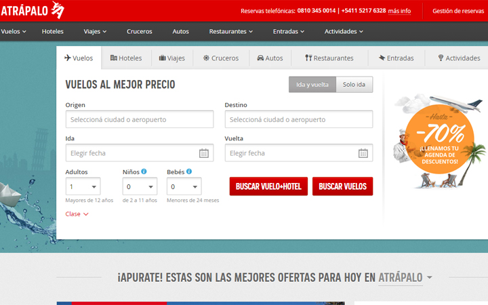The width and height of the screenshot is (488, 305).
Task: Switch to the Autos search tab
Action: pyautogui.click(x=270, y=58)
